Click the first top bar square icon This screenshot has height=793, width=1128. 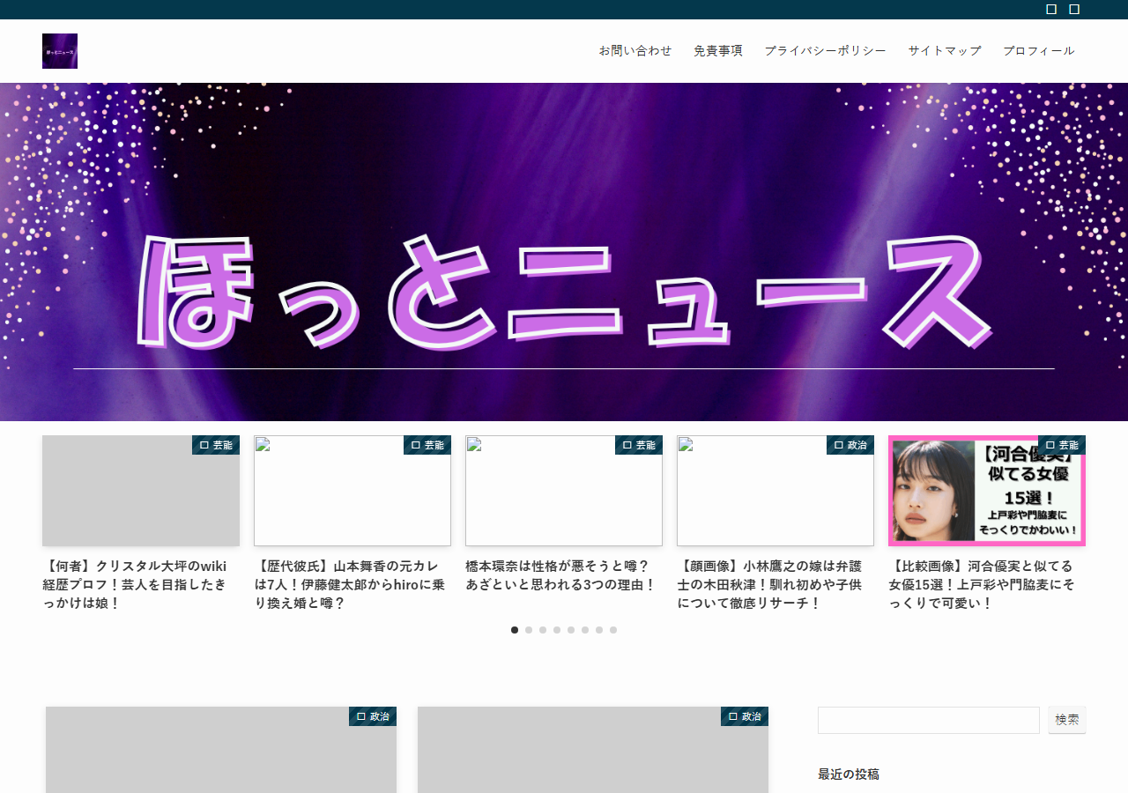(x=1051, y=9)
